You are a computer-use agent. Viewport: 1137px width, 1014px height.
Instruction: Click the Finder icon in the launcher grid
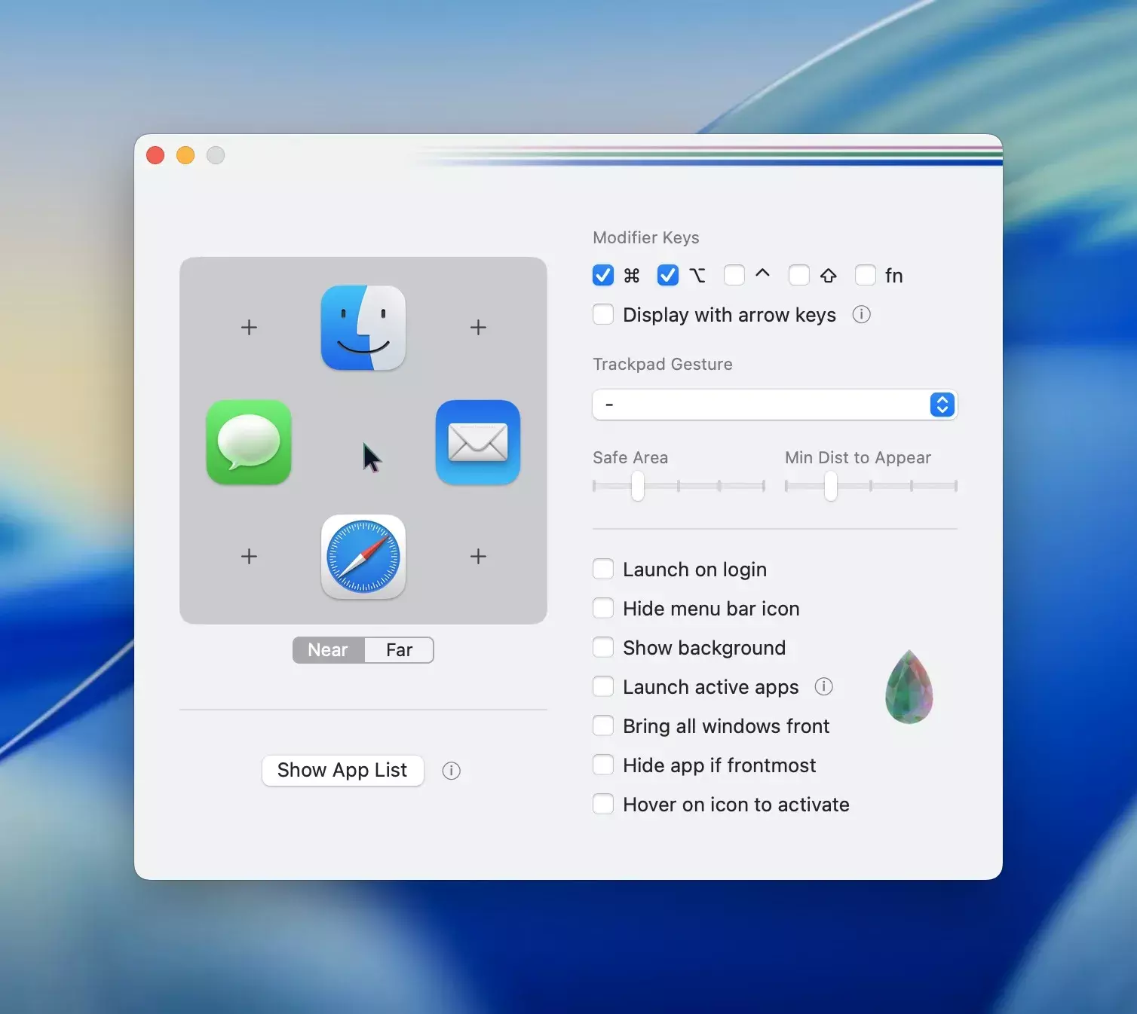363,328
